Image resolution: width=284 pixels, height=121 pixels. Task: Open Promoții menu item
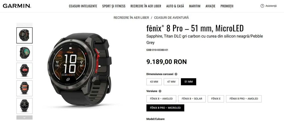click(x=227, y=6)
